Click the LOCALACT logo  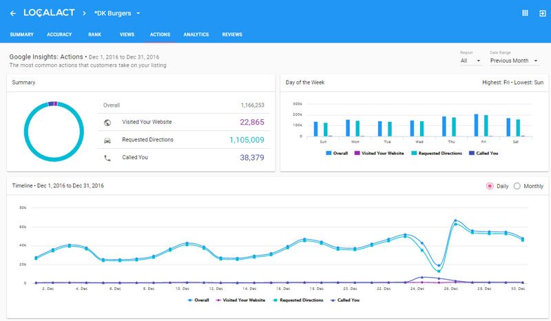(x=48, y=13)
